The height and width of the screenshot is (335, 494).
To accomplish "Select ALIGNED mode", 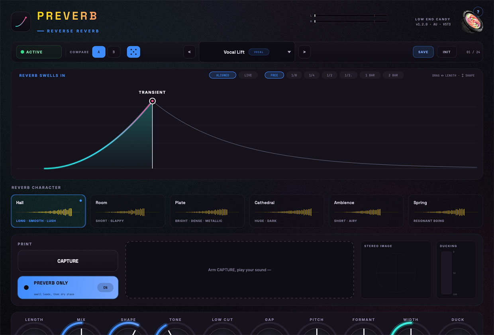I will click(223, 75).
